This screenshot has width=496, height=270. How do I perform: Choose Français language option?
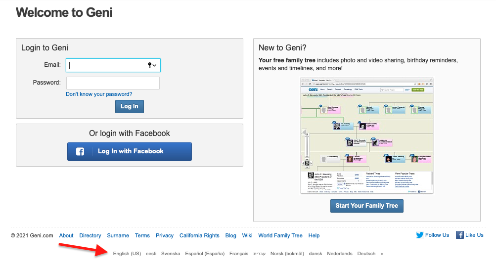tap(239, 254)
